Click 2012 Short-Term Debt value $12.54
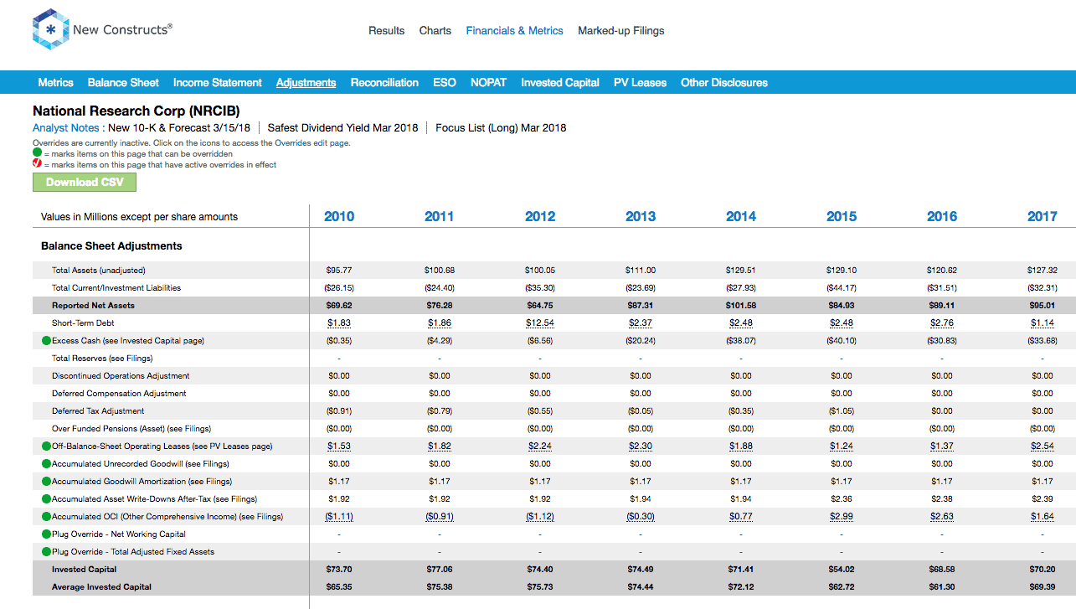The width and height of the screenshot is (1076, 609). coord(540,323)
